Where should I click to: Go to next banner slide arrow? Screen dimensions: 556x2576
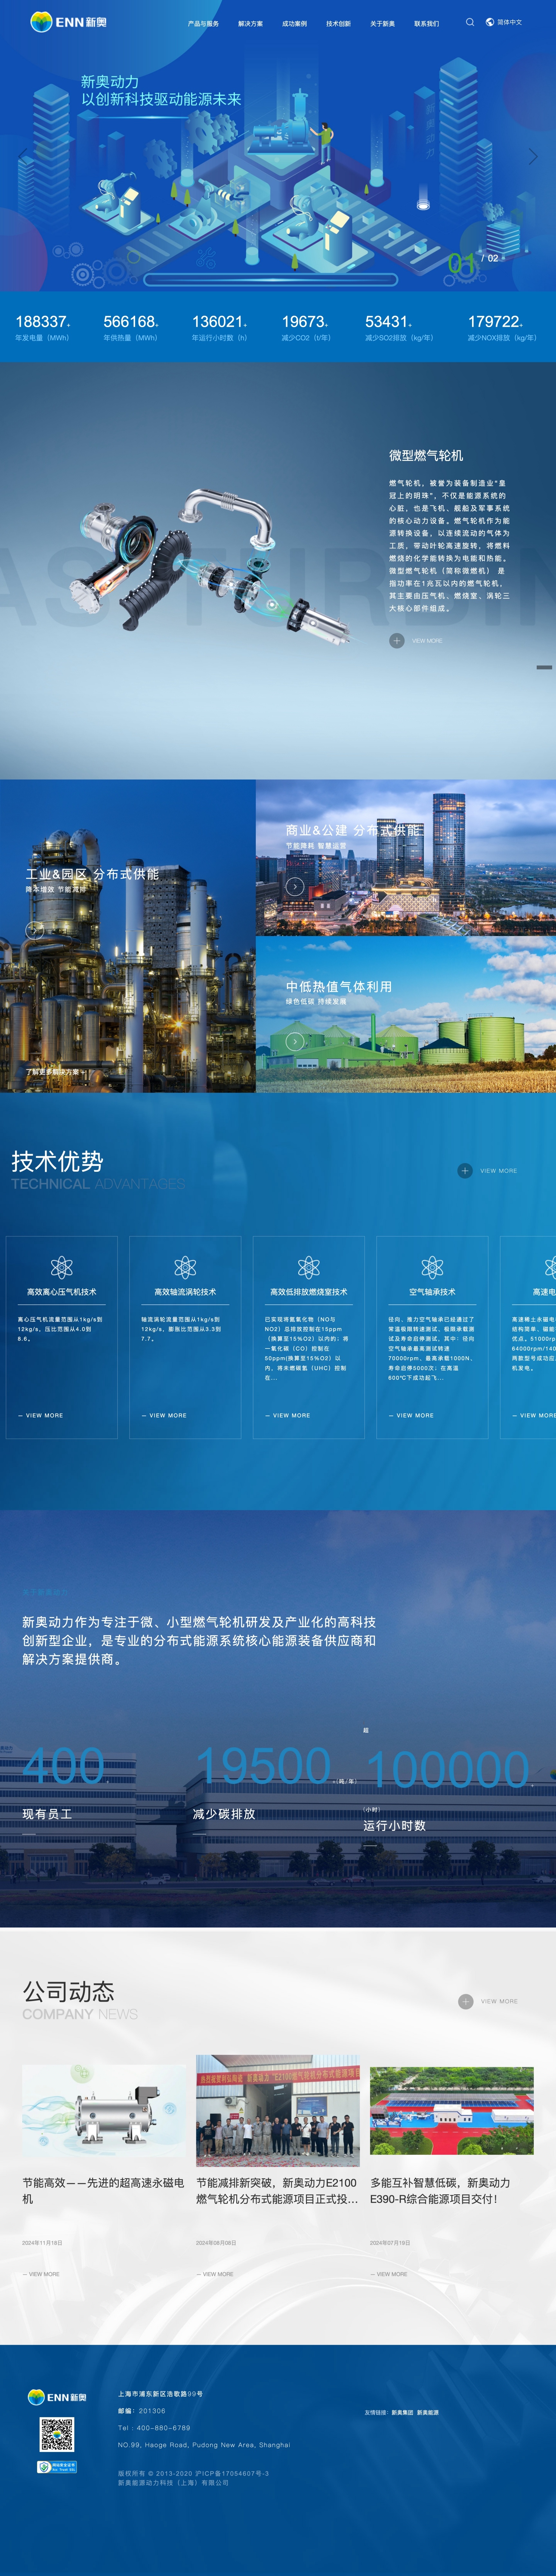[533, 156]
